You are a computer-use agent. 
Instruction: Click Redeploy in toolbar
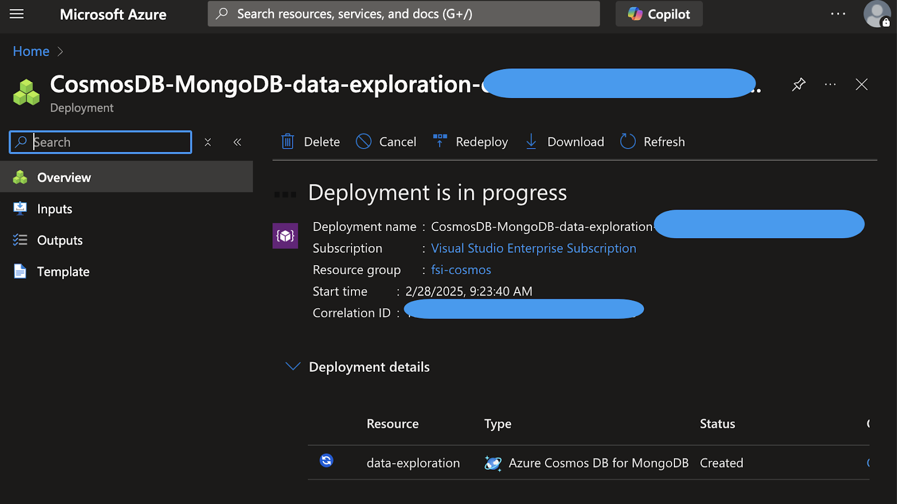(470, 142)
